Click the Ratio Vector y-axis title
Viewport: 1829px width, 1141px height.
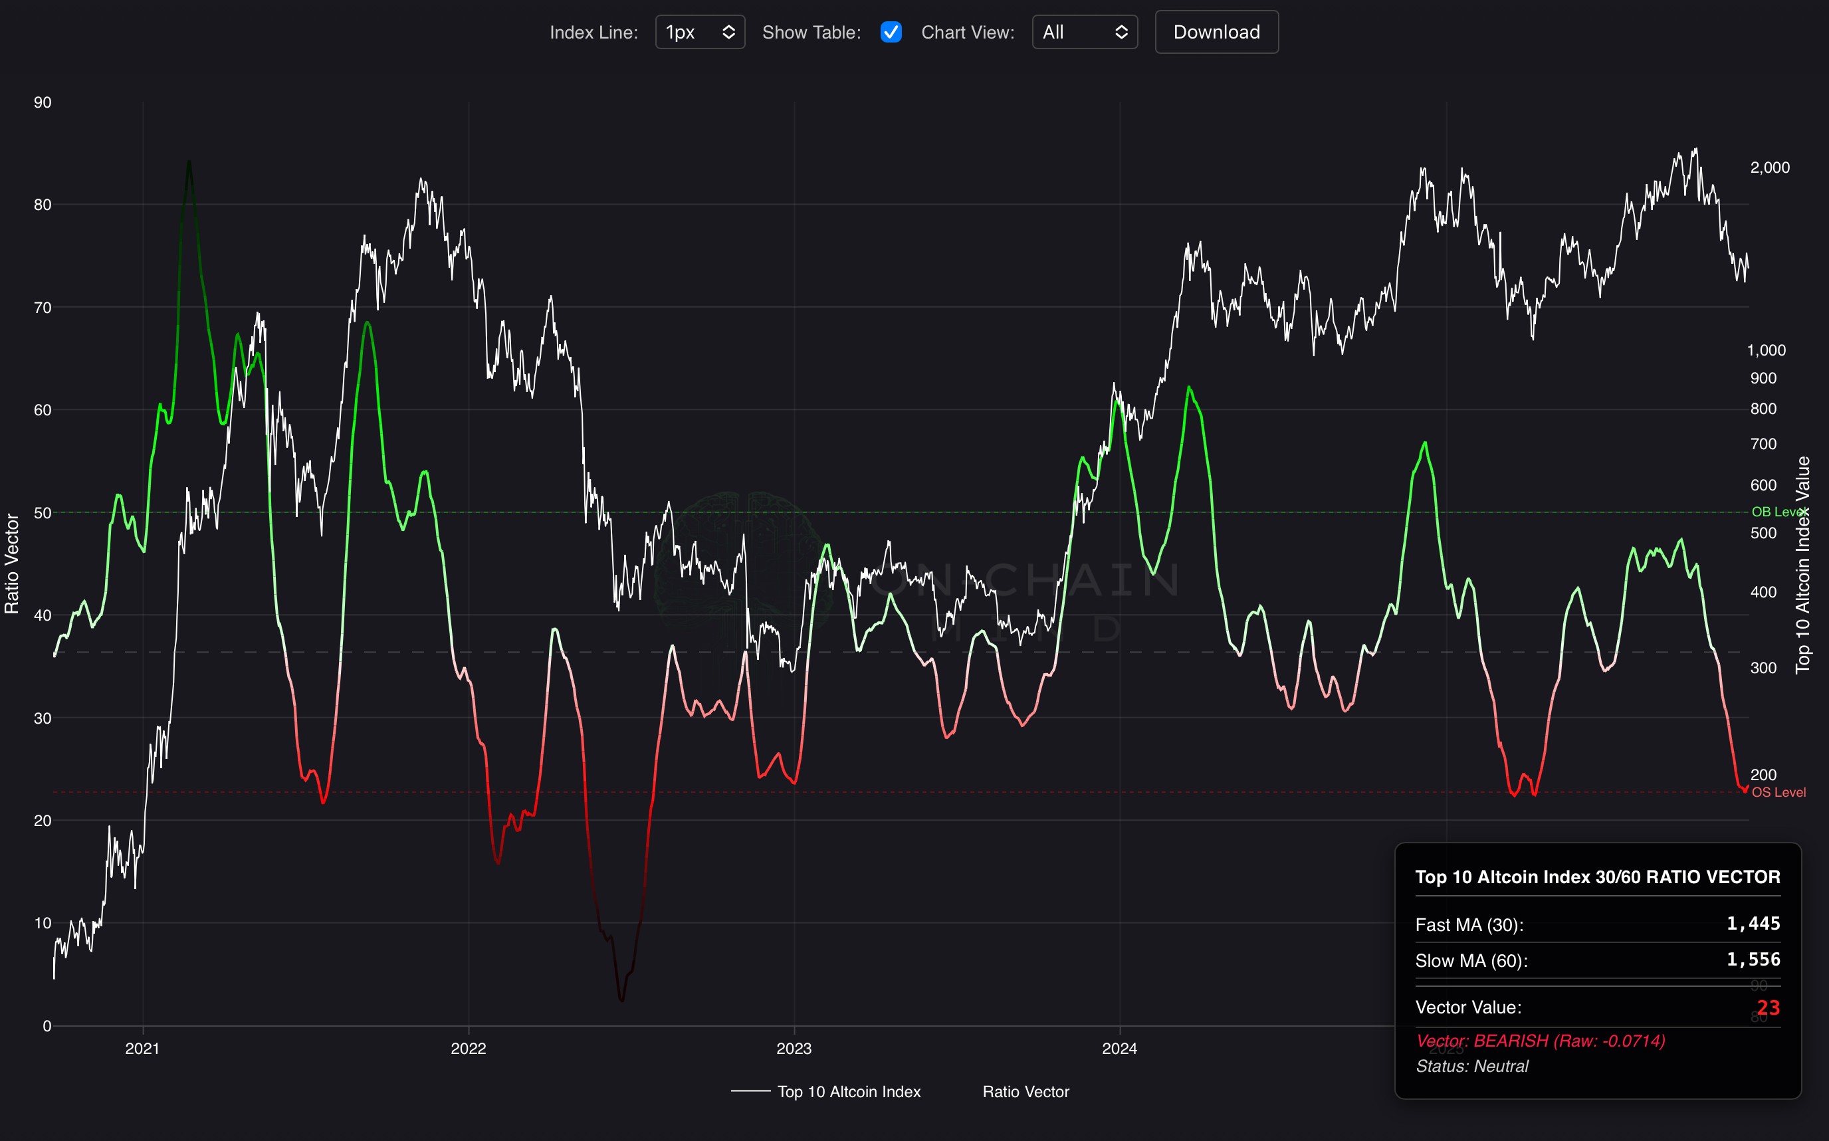(x=12, y=563)
